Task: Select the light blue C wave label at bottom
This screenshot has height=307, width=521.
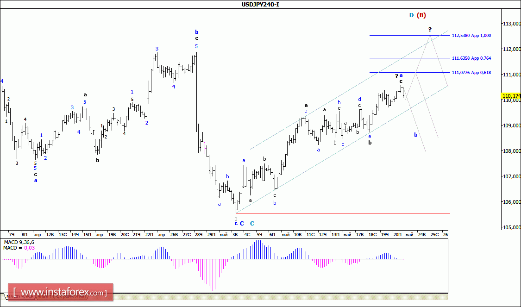Action: coord(252,224)
